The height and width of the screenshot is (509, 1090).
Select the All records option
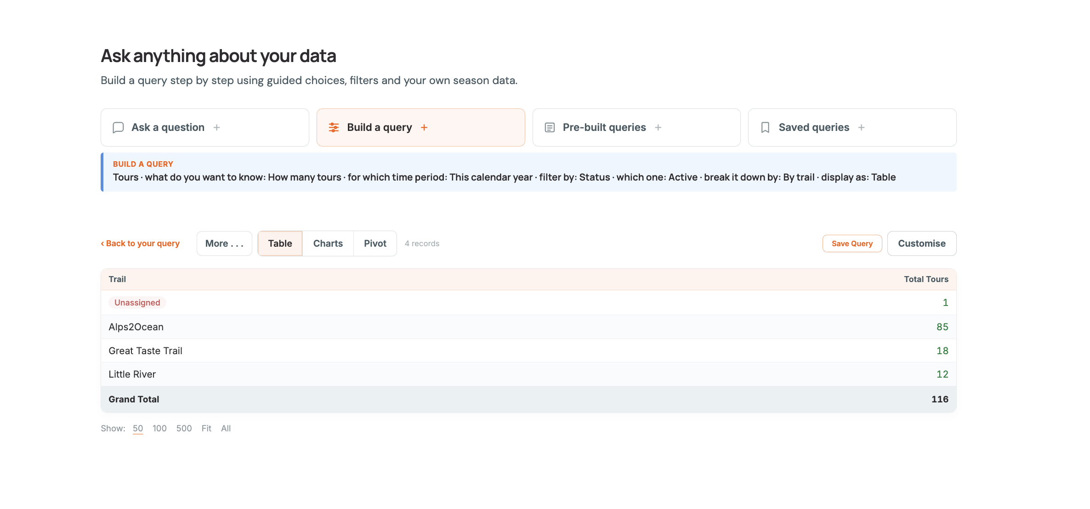tap(226, 428)
